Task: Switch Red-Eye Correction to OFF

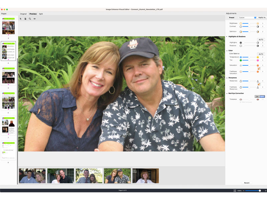Action: [262, 96]
